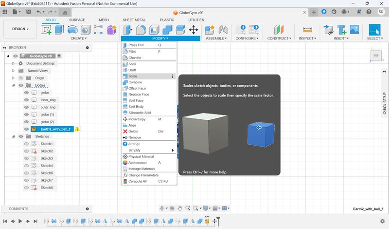
Task: Select the Revolve tool icon
Action: click(72, 30)
